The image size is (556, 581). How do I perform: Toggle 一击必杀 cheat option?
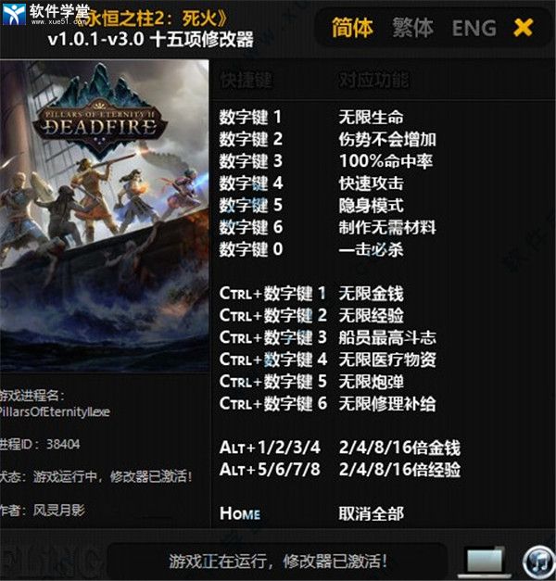371,249
